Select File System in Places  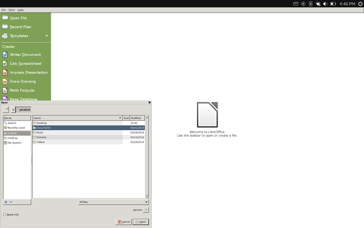tap(17, 143)
